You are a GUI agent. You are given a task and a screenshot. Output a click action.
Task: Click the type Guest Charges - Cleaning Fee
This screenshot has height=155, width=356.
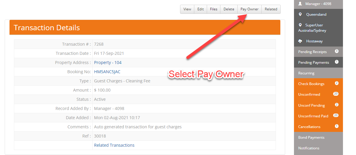(122, 81)
